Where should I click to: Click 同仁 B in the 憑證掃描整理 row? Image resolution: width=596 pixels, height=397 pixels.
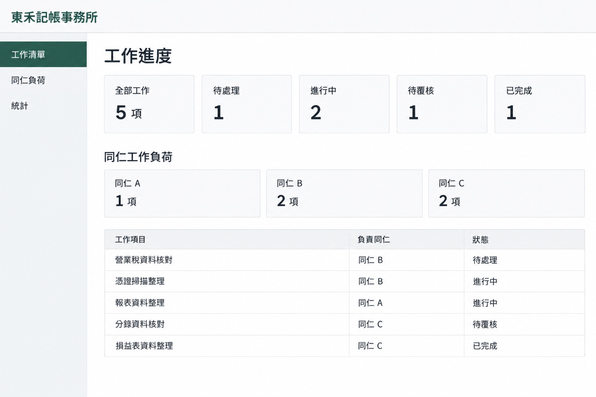pos(370,281)
